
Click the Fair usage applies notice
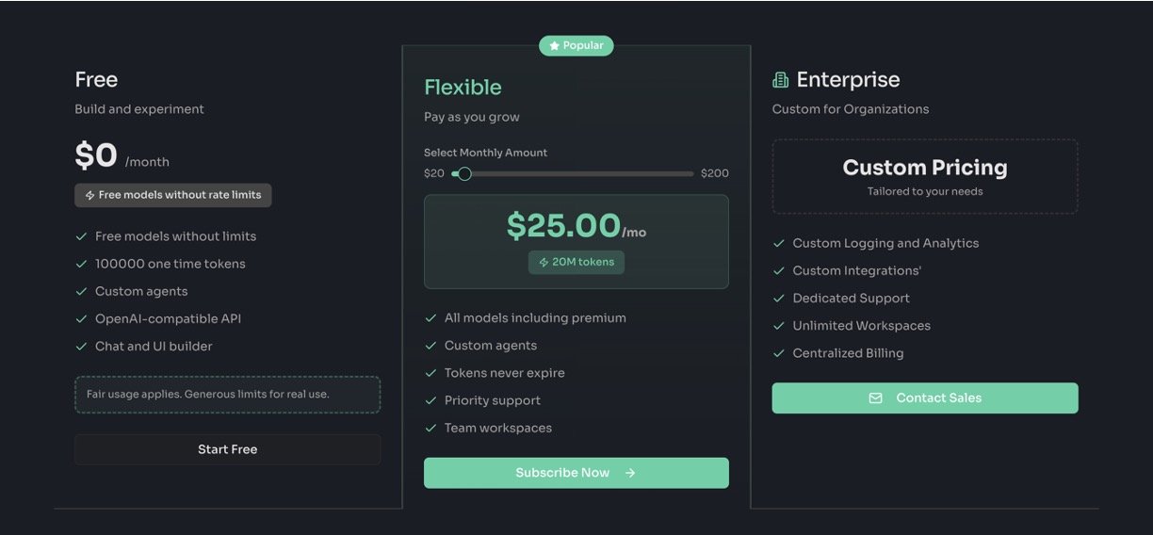point(227,394)
